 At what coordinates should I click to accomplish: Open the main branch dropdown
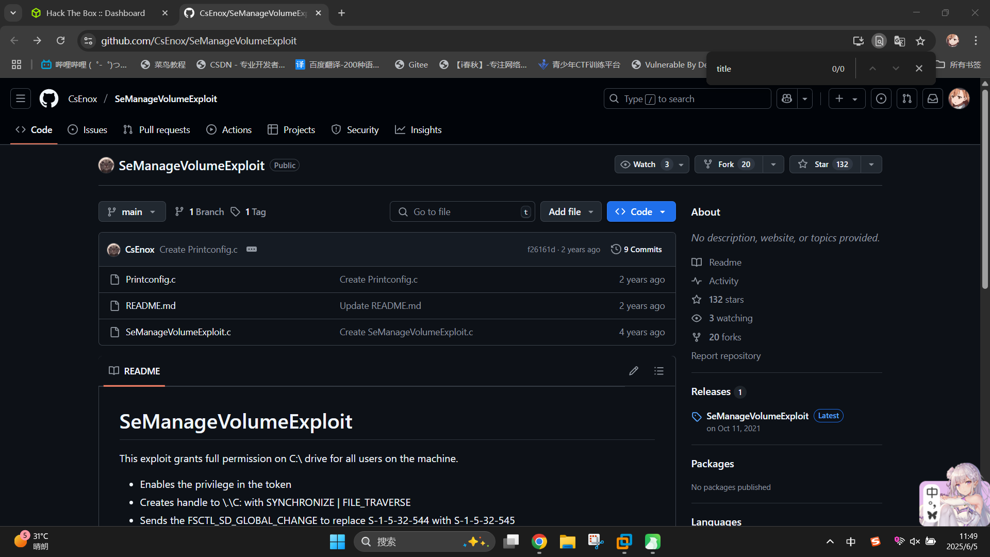(132, 211)
